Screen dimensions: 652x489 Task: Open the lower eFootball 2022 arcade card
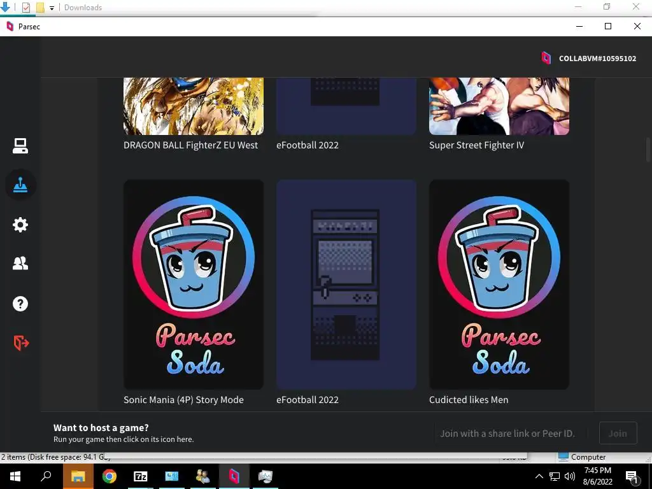pos(346,285)
